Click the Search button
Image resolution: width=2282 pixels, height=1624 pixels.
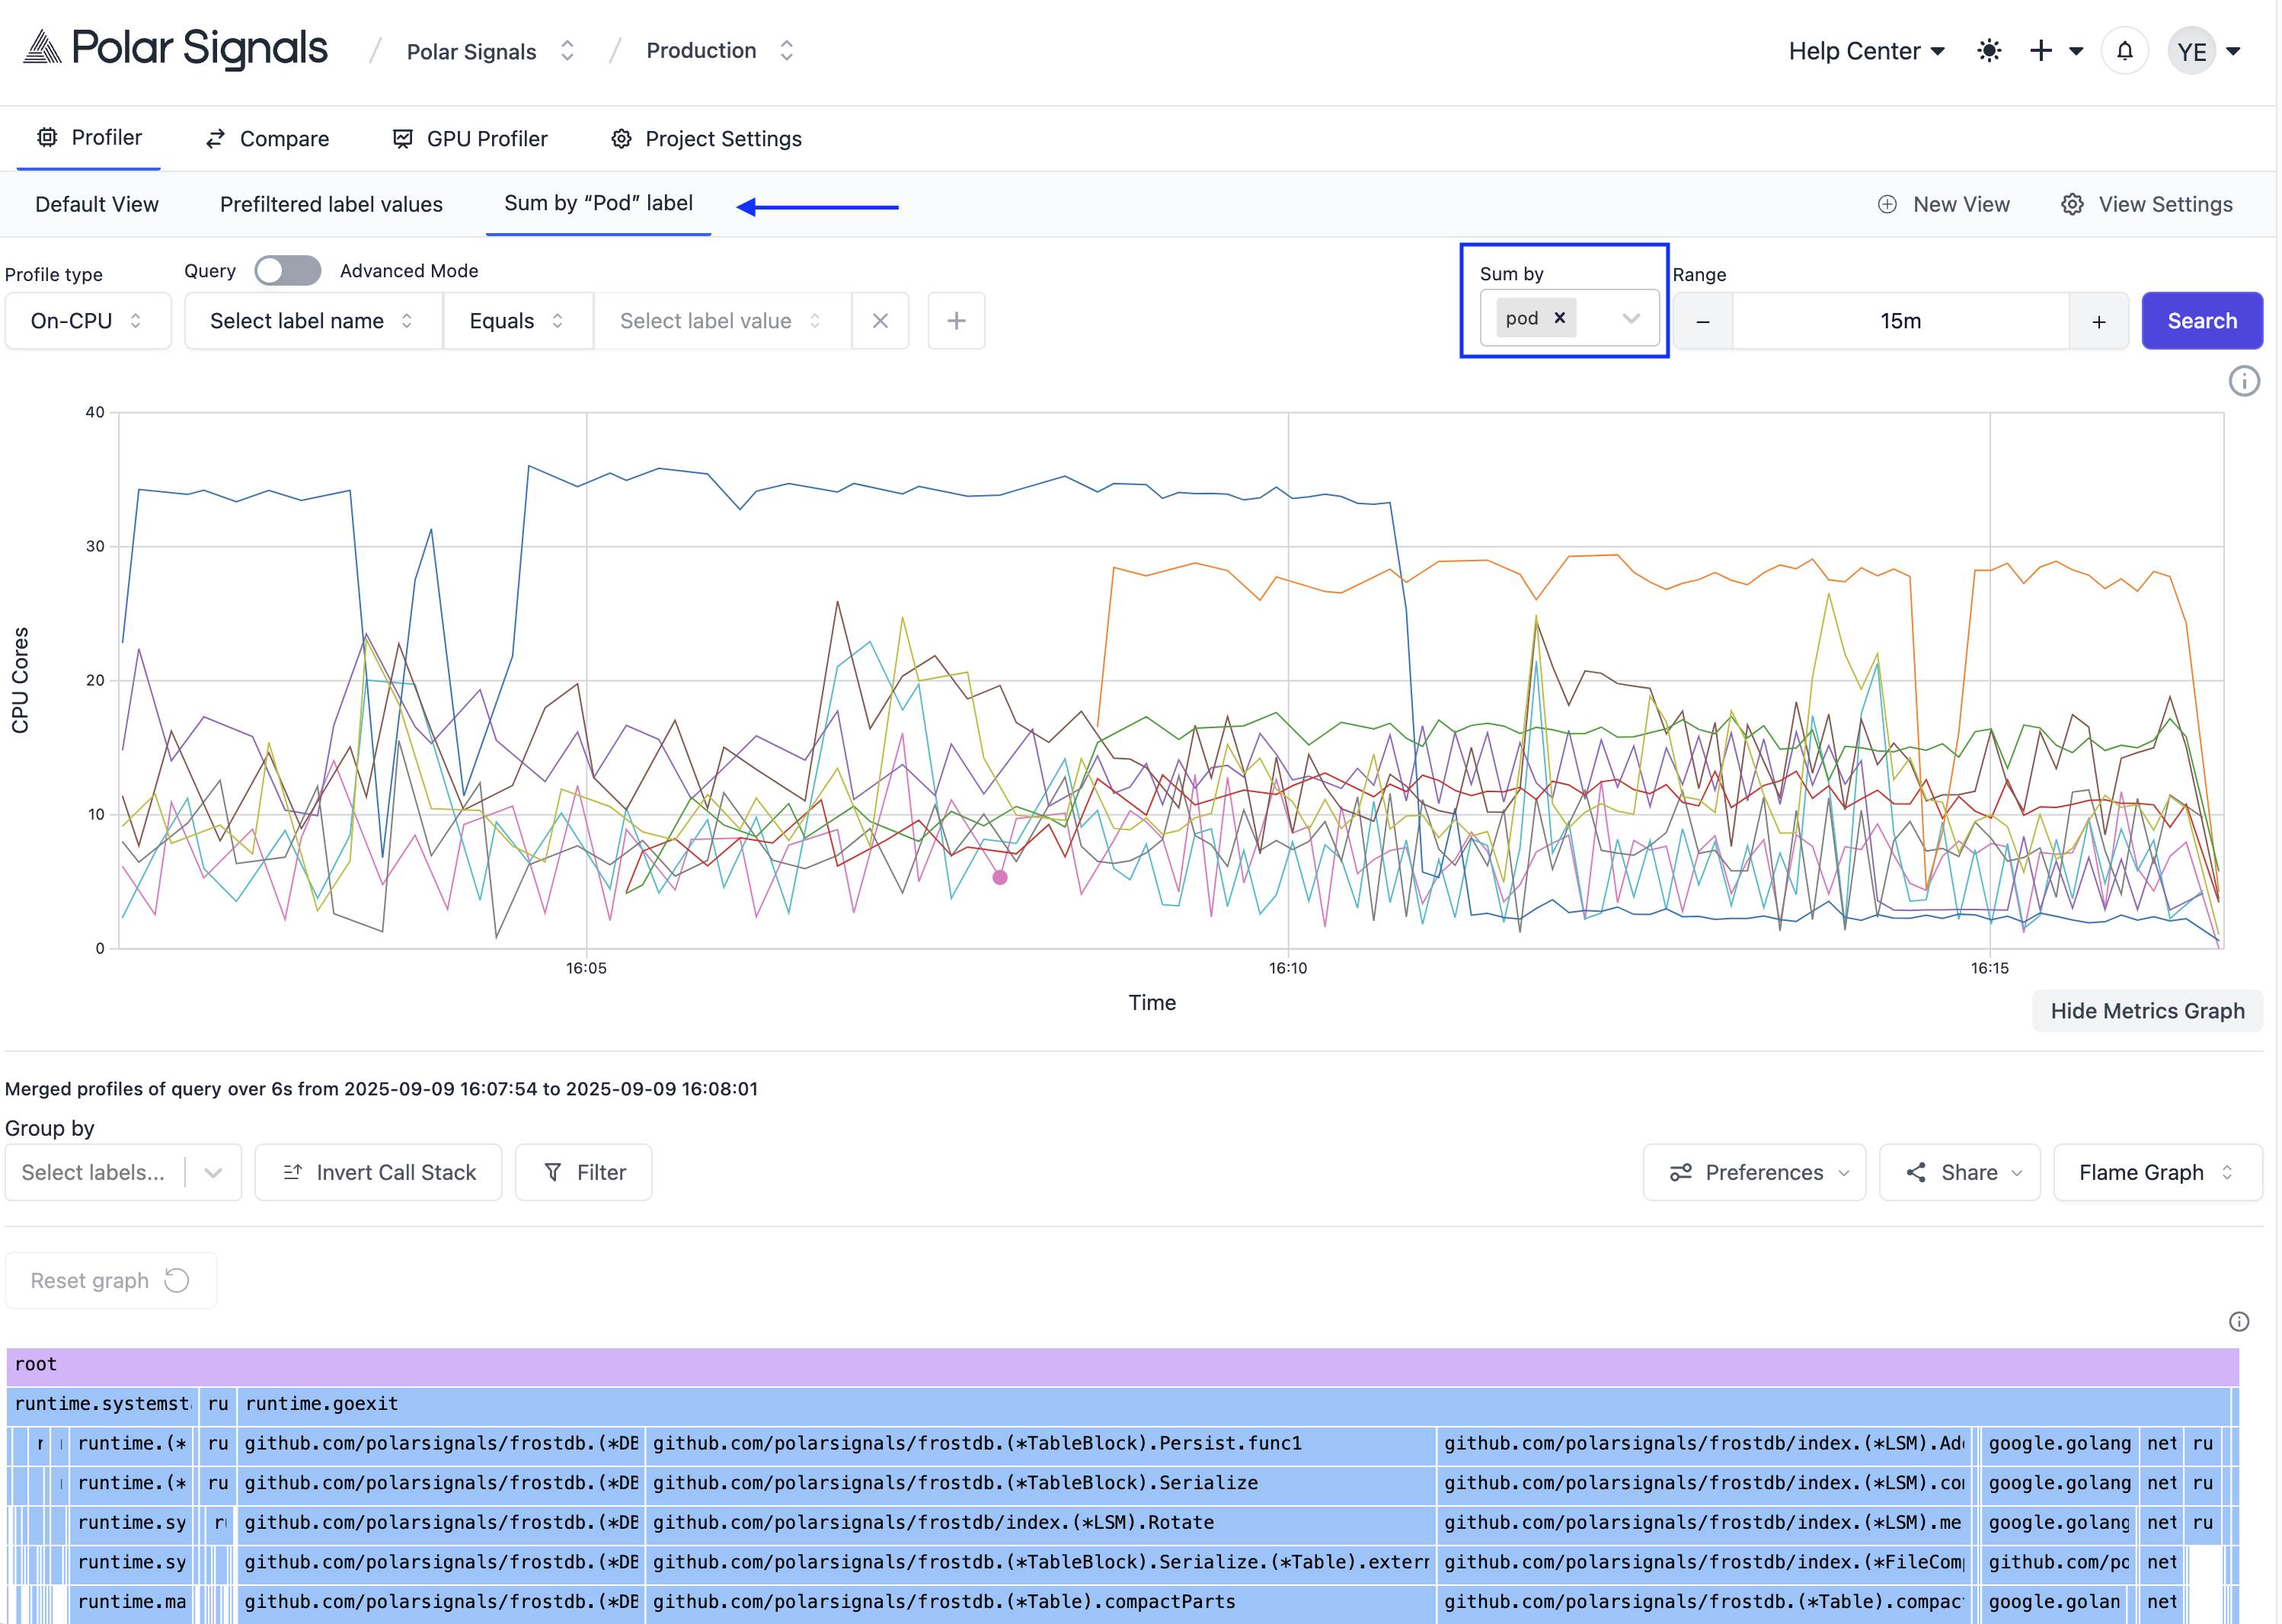(2202, 320)
